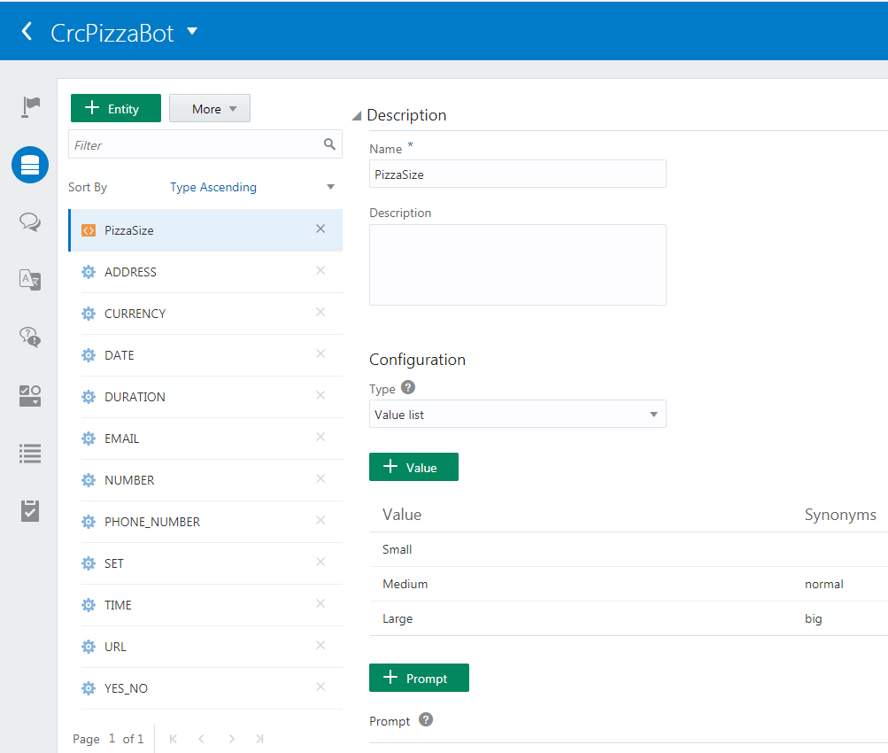Click the green add Value button
The height and width of the screenshot is (753, 888).
coord(413,468)
